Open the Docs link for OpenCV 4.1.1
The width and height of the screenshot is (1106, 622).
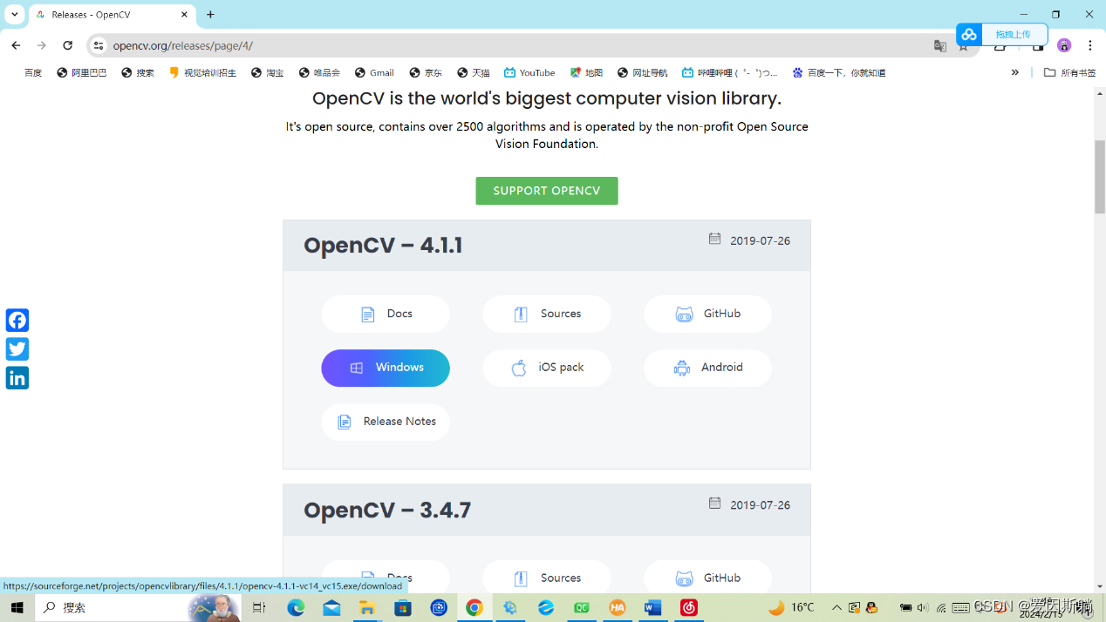[386, 314]
